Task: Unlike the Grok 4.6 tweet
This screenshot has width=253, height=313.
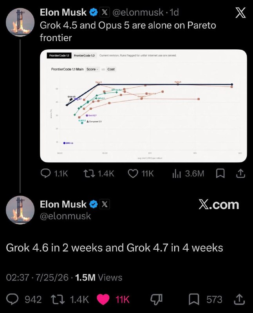Action: click(x=113, y=299)
